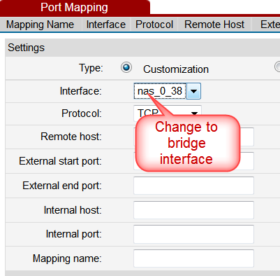Open the Interface dropdown showing nas_0_38
The width and height of the screenshot is (280, 276).
tap(167, 91)
